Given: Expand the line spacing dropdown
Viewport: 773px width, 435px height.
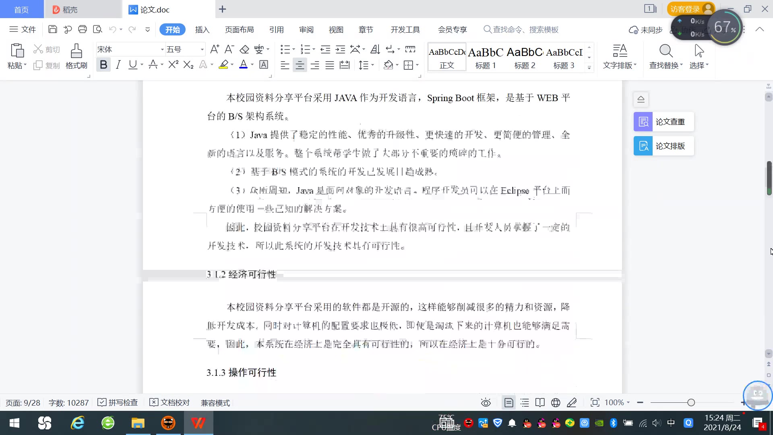Looking at the screenshot, I should (373, 65).
